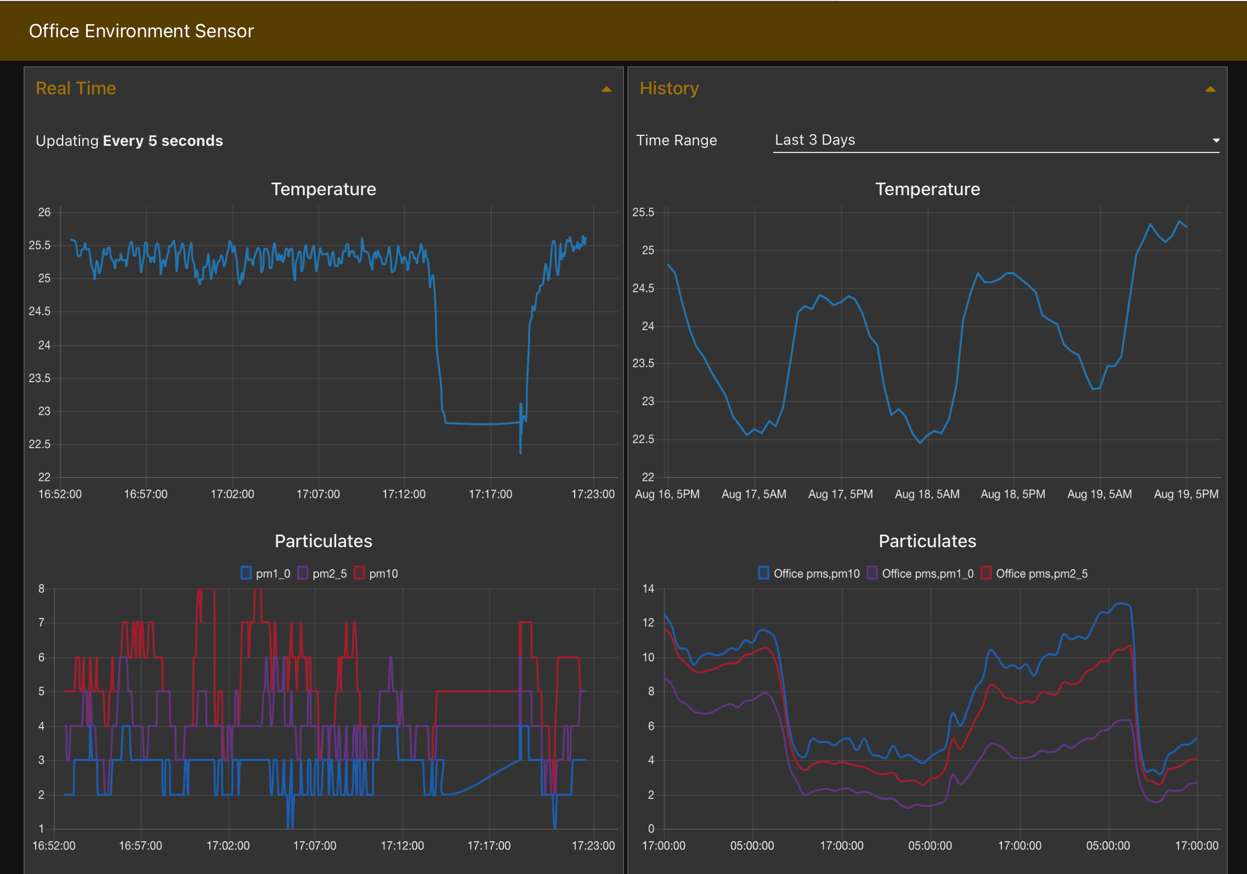1247x874 pixels.
Task: Click the Real Time Particulates chart title
Action: tap(324, 541)
